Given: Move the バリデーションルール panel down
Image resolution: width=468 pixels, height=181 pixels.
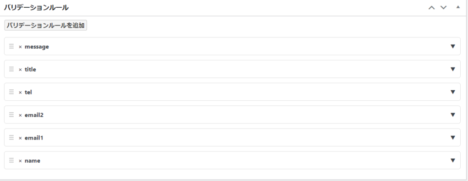Looking at the screenshot, I should pyautogui.click(x=443, y=7).
